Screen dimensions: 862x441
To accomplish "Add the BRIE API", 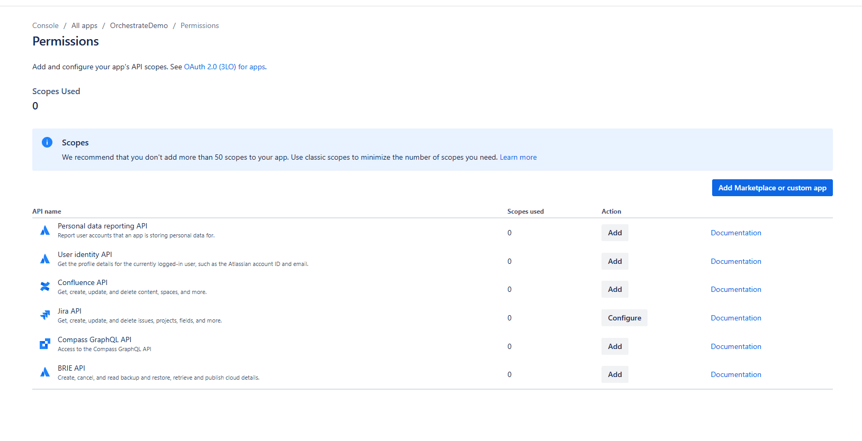I will [x=615, y=374].
